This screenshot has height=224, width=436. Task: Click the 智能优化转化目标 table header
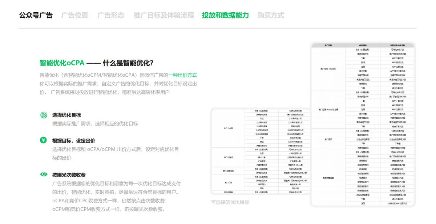397,45
